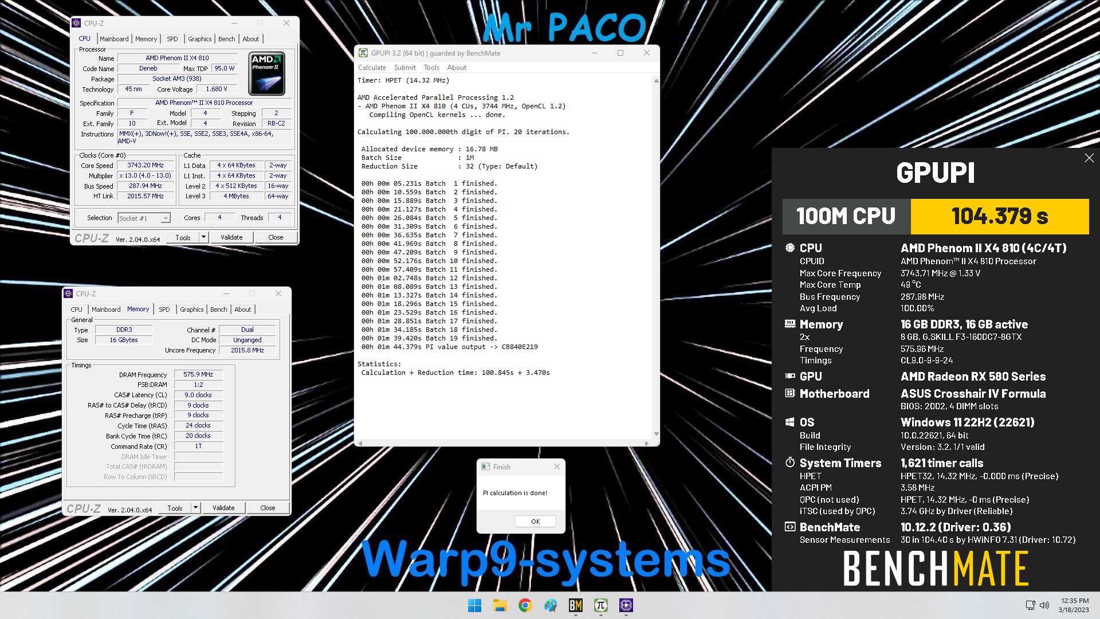The width and height of the screenshot is (1100, 619).
Task: Open the BenchMate taskbar icon
Action: tap(576, 605)
